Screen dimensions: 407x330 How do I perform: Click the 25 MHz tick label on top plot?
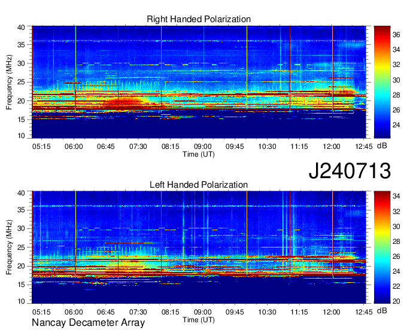point(21,82)
